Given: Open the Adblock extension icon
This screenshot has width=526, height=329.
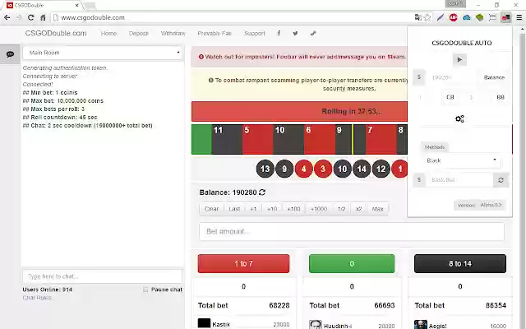Looking at the screenshot, I should pyautogui.click(x=453, y=17).
